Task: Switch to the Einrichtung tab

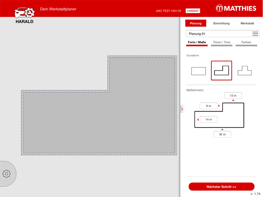Action: point(221,23)
